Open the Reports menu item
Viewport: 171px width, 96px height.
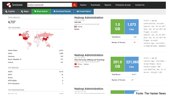click(108, 5)
